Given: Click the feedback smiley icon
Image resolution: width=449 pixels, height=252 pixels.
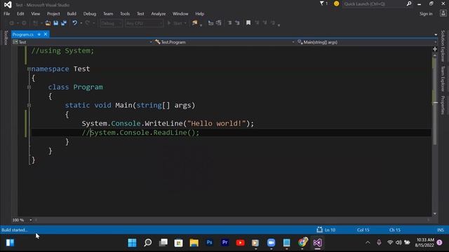Looking at the screenshot, I should (337, 3).
